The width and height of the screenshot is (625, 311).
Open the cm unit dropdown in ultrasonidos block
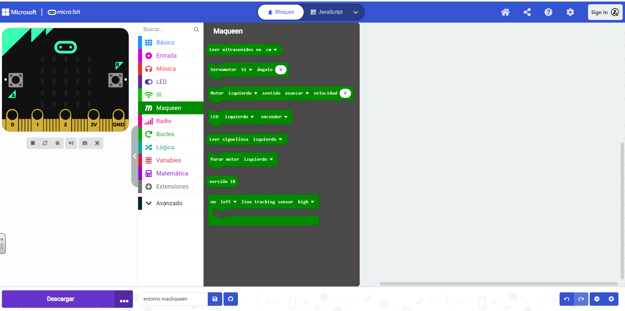271,50
